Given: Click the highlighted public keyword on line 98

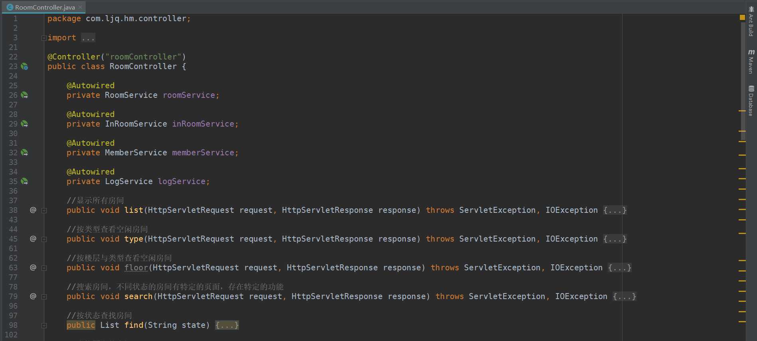Looking at the screenshot, I should [x=81, y=325].
